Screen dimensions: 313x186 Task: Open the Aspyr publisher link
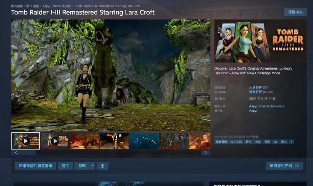(253, 111)
